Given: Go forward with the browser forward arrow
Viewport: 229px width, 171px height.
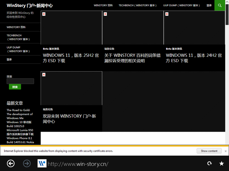Looking at the screenshot, I should (x=27, y=163).
